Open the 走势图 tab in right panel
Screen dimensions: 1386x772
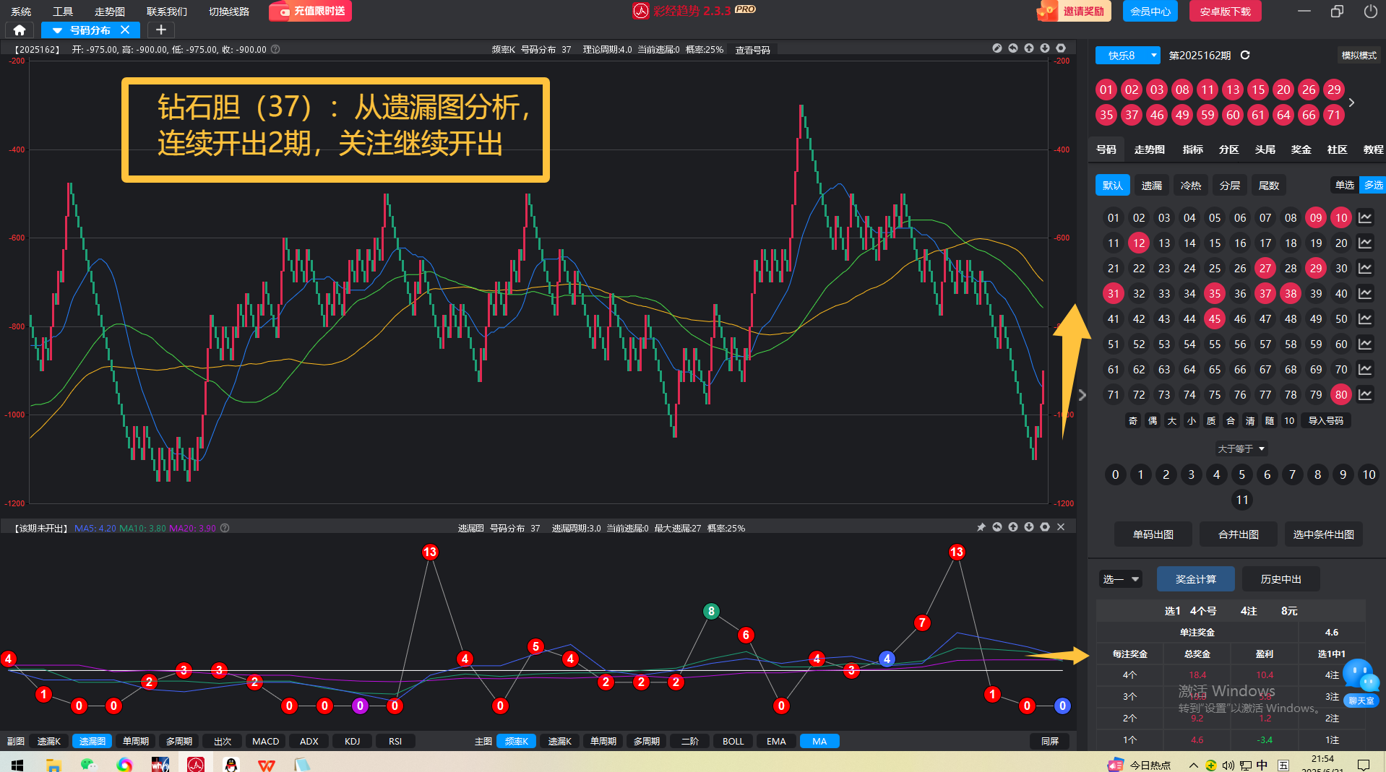(x=1149, y=149)
